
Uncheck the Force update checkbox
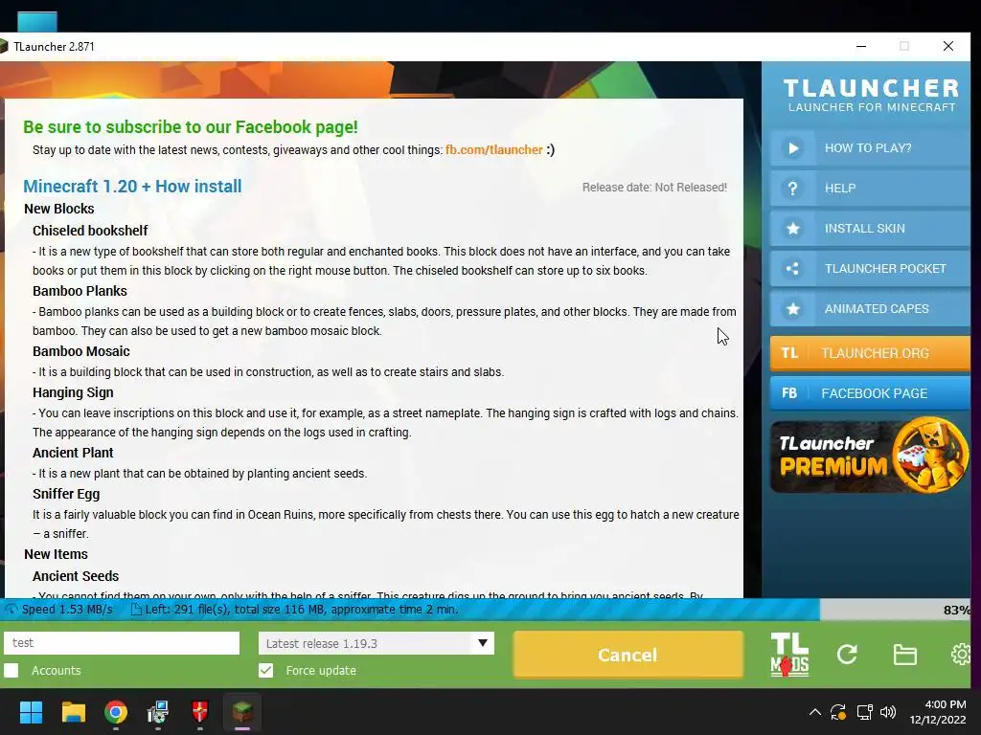tap(266, 671)
